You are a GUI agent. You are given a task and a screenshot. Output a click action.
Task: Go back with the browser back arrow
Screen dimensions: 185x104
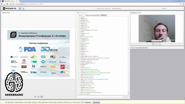(2, 4)
